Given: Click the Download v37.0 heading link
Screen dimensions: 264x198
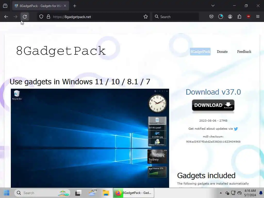Looking at the screenshot, I should click(x=213, y=92).
